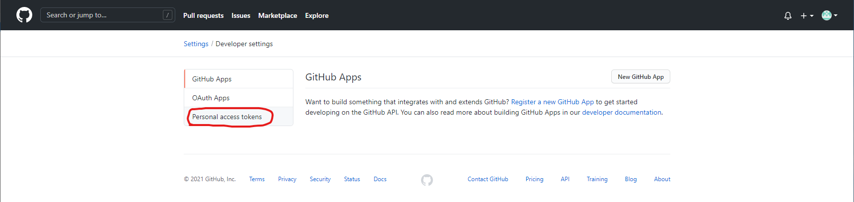Click the GitHub Octocat logo in header
This screenshot has height=202, width=854.
coord(24,15)
